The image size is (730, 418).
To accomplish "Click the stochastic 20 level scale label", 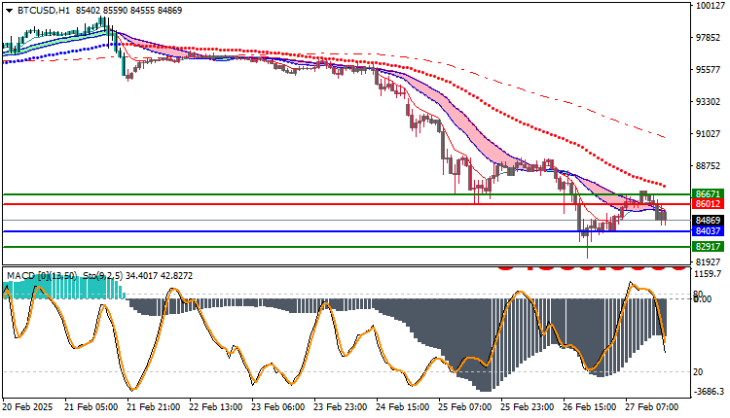I will coord(698,372).
